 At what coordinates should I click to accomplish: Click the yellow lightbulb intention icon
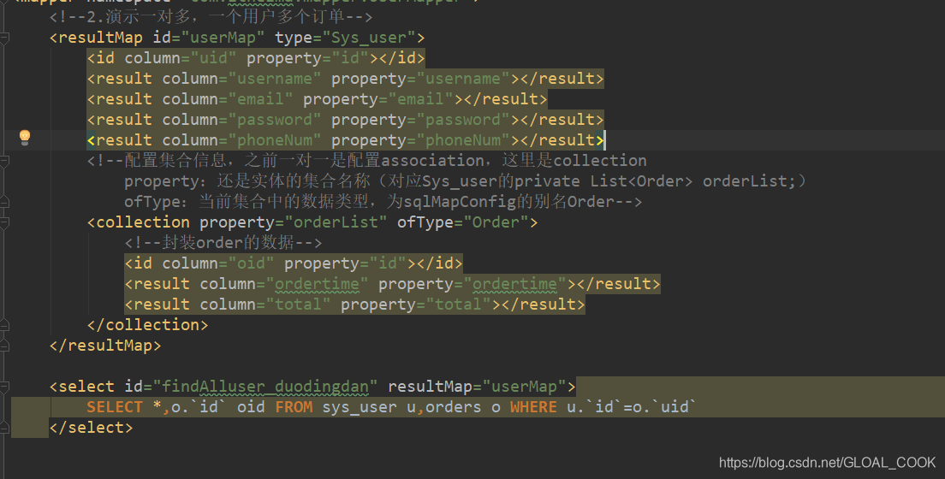coord(25,138)
